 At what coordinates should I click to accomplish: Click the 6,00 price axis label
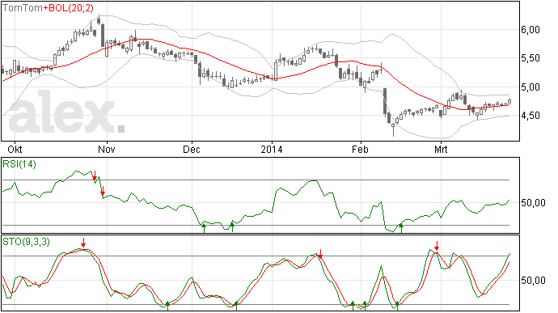click(x=531, y=30)
